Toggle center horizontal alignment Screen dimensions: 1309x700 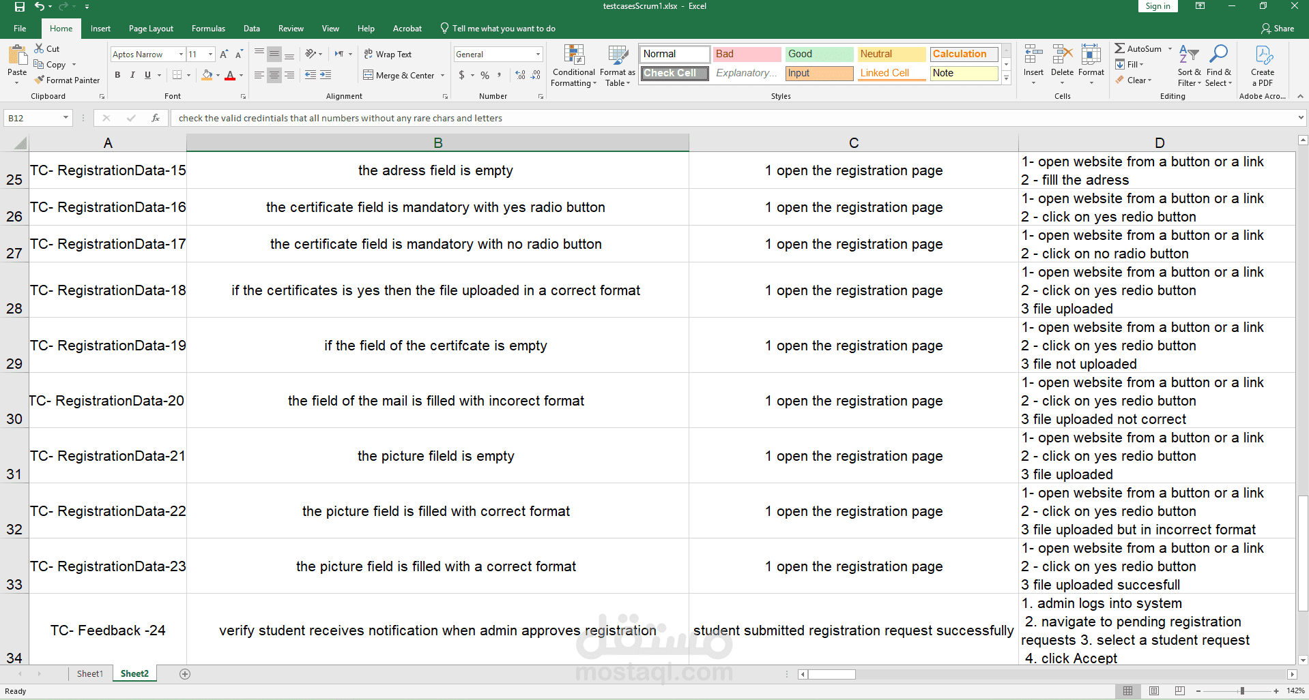click(x=274, y=75)
